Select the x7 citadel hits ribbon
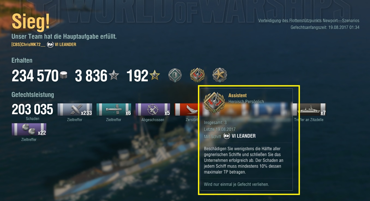The image size is (370, 201). pos(309,110)
